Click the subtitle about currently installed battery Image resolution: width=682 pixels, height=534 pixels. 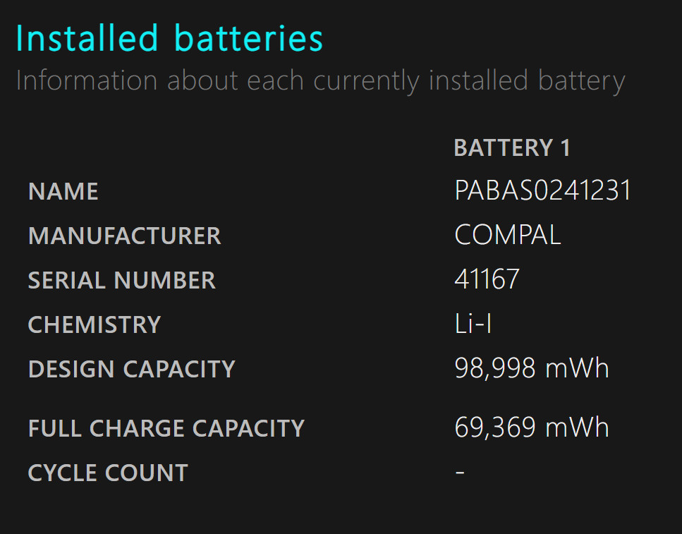coord(321,81)
